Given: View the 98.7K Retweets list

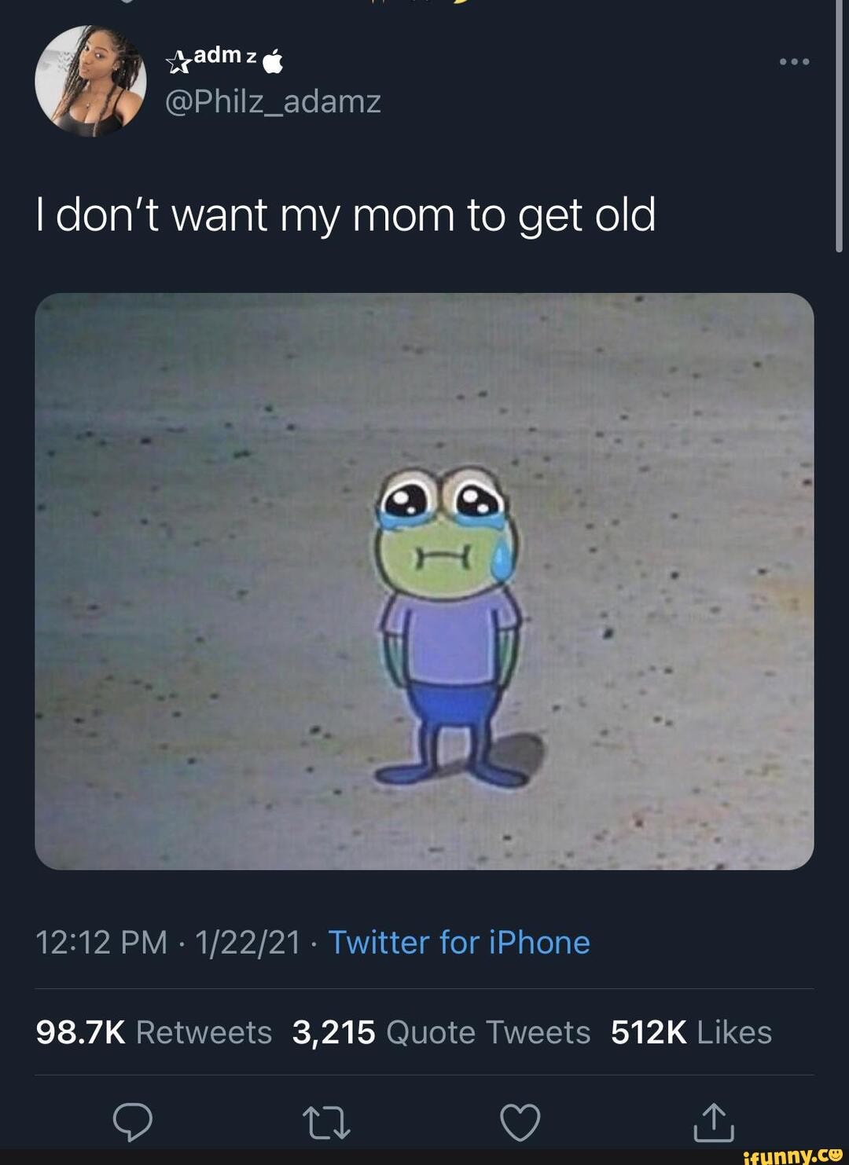Looking at the screenshot, I should 154,1032.
